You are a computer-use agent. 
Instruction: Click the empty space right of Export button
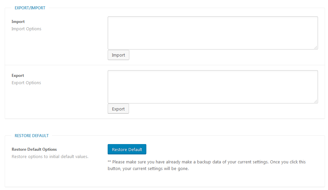(x=223, y=109)
